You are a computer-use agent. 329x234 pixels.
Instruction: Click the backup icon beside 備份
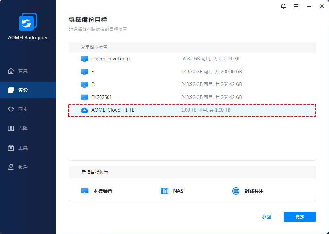tap(11, 90)
